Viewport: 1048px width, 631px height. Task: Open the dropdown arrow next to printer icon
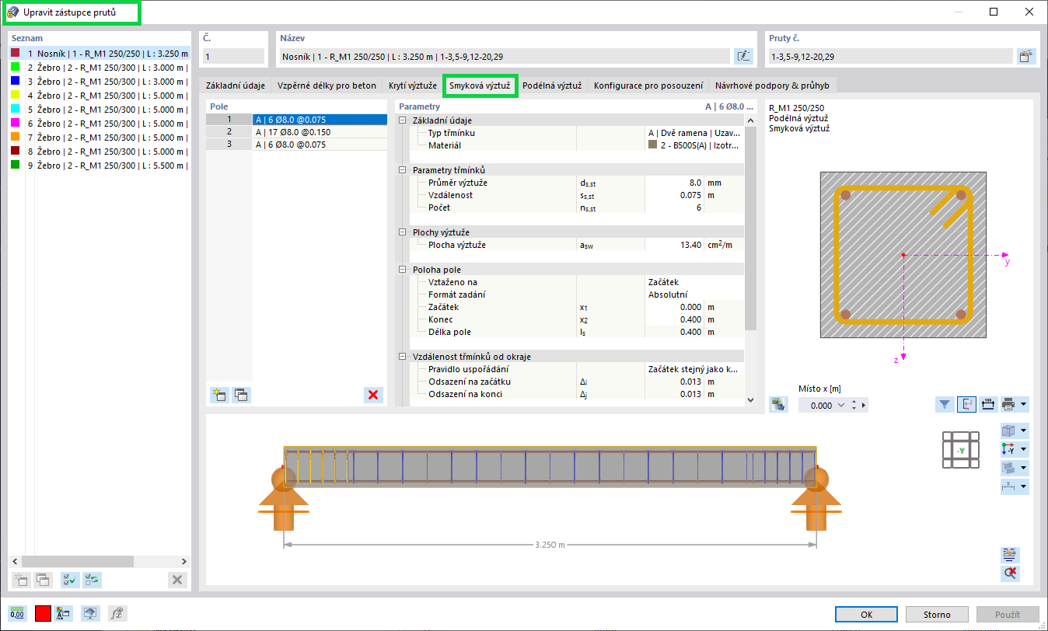coord(1024,404)
